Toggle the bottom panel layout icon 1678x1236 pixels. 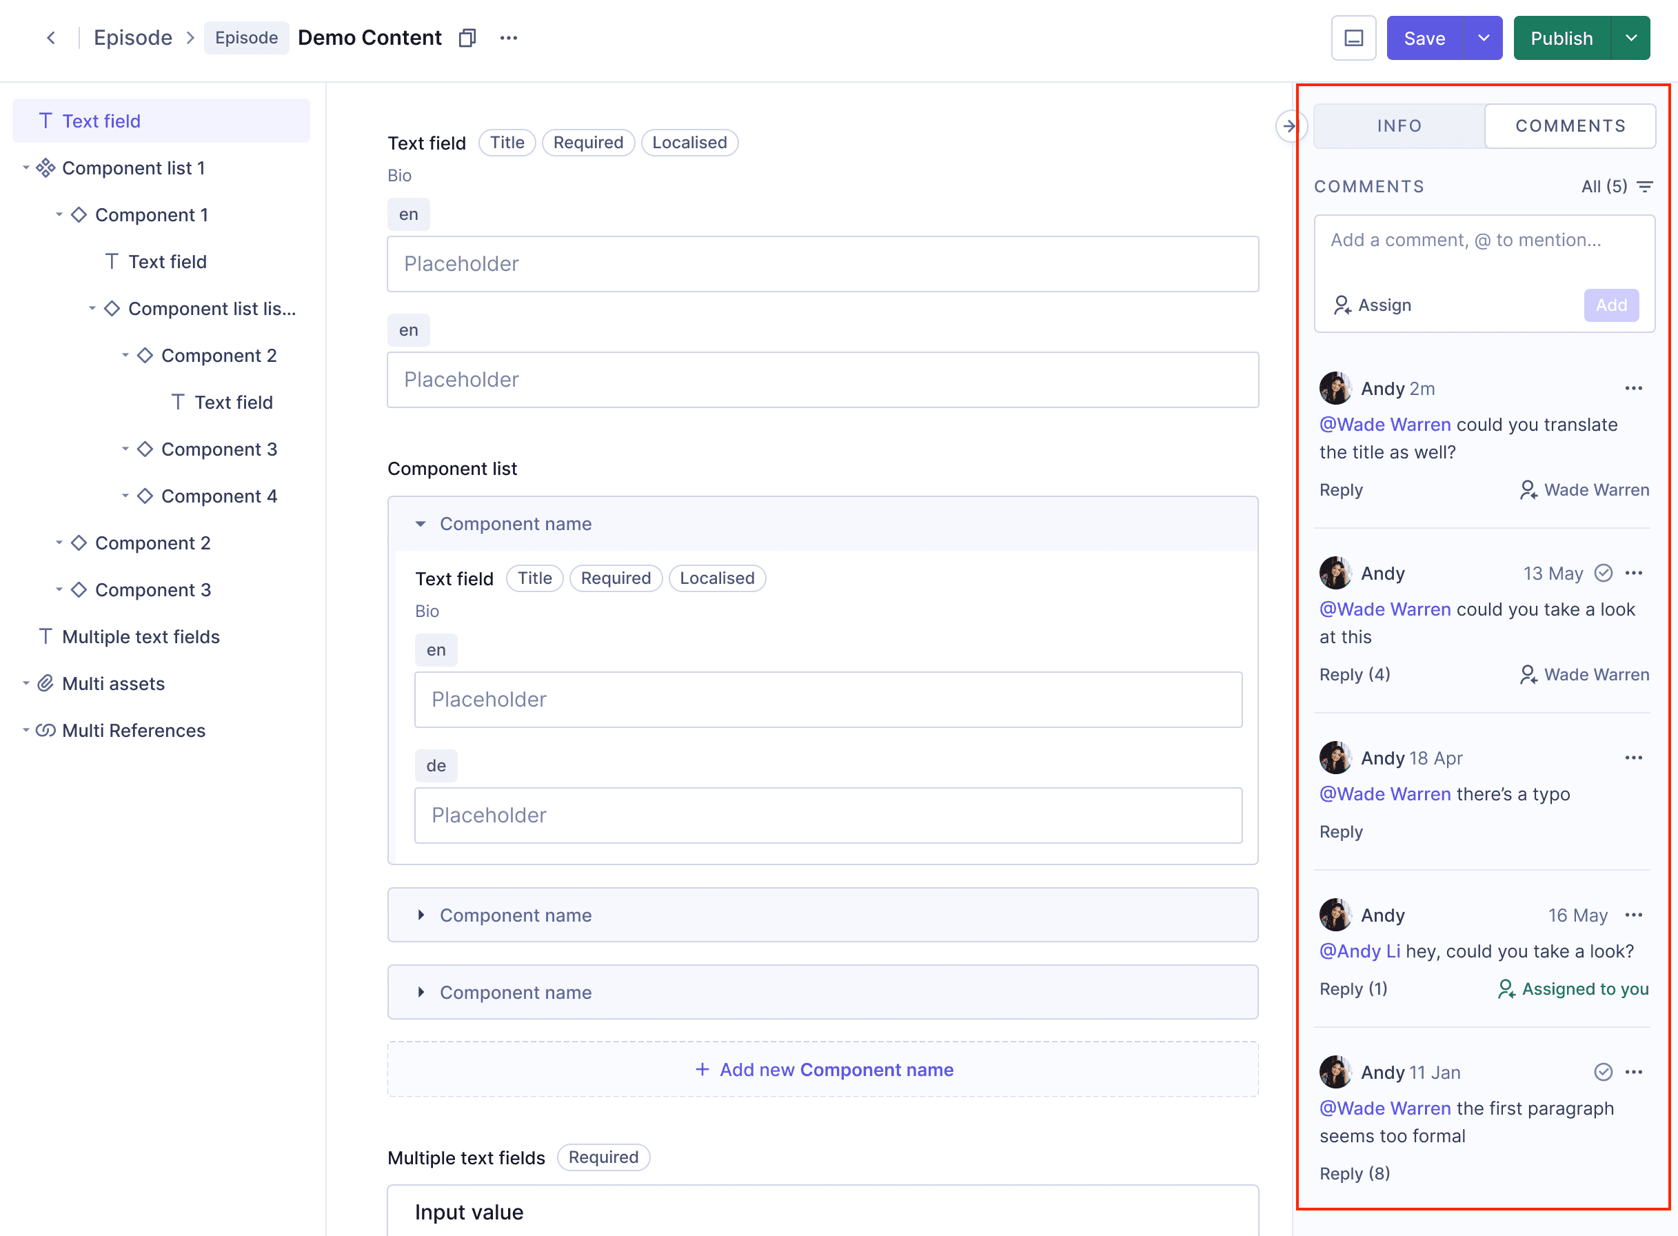pyautogui.click(x=1353, y=38)
